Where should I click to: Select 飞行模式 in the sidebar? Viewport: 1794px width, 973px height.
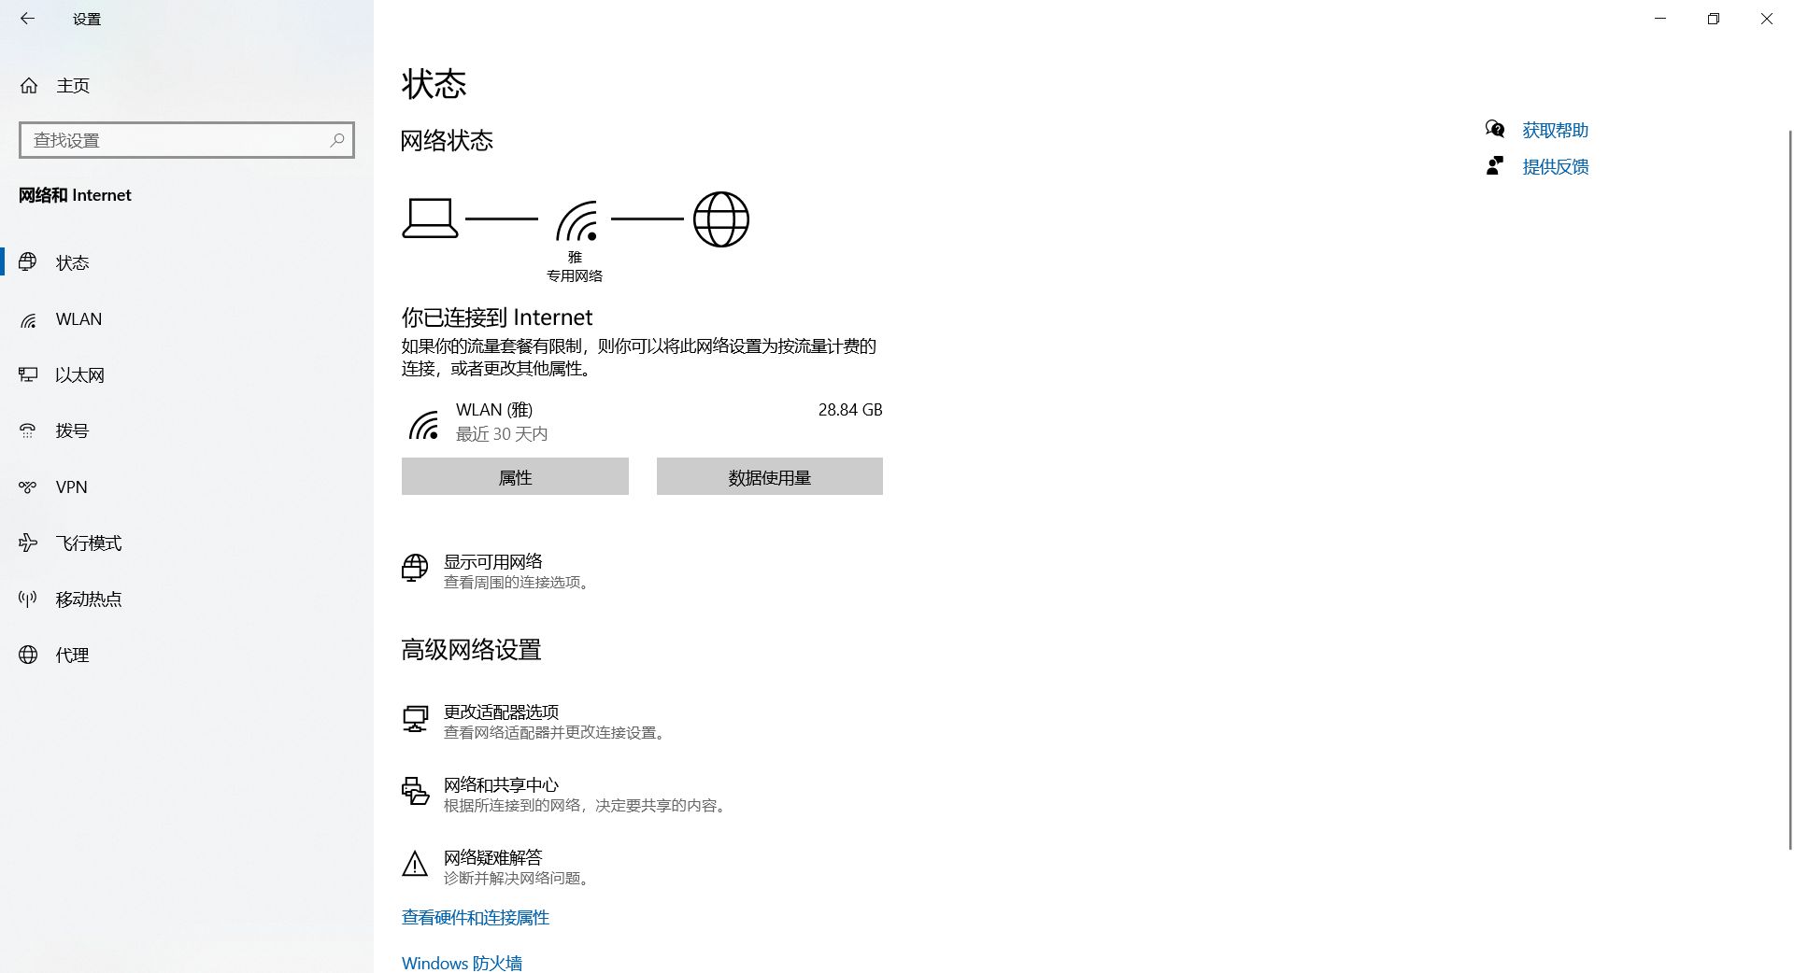pos(88,543)
